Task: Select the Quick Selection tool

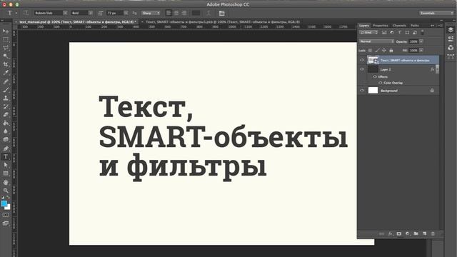Action: [x=6, y=56]
